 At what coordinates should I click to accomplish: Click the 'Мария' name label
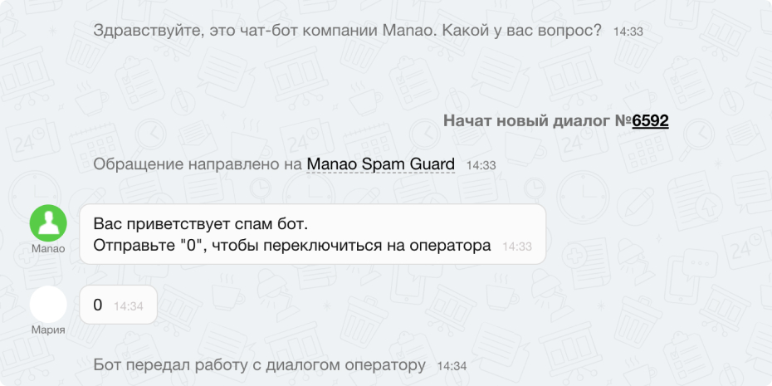48,330
